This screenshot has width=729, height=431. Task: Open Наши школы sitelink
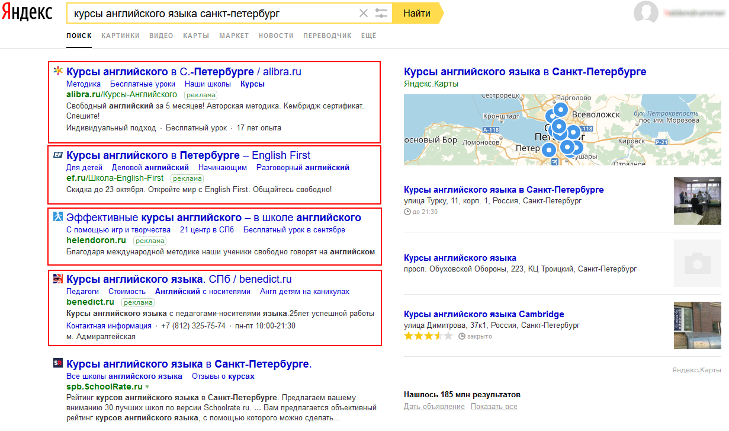pos(208,84)
